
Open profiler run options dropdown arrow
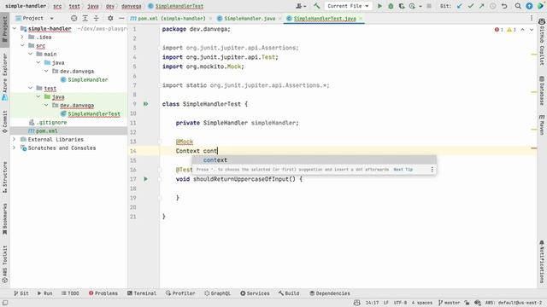coord(420,6)
